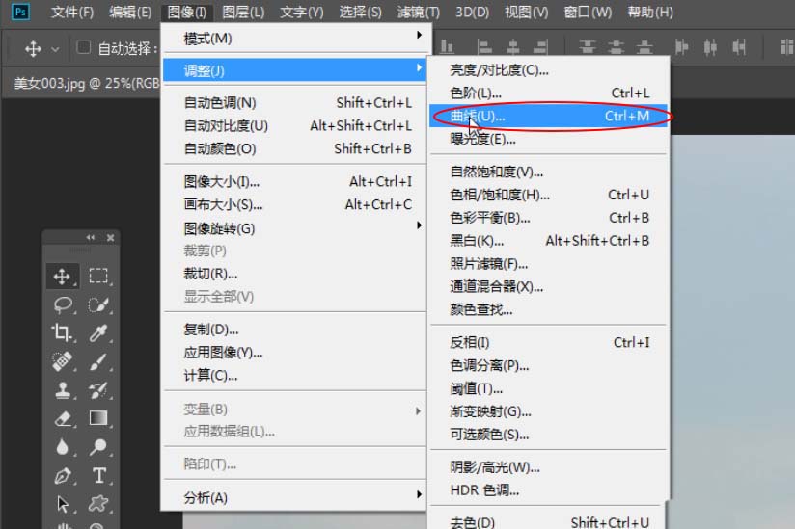Close the floating tools panel
Screen dimensions: 795x529
coord(111,237)
